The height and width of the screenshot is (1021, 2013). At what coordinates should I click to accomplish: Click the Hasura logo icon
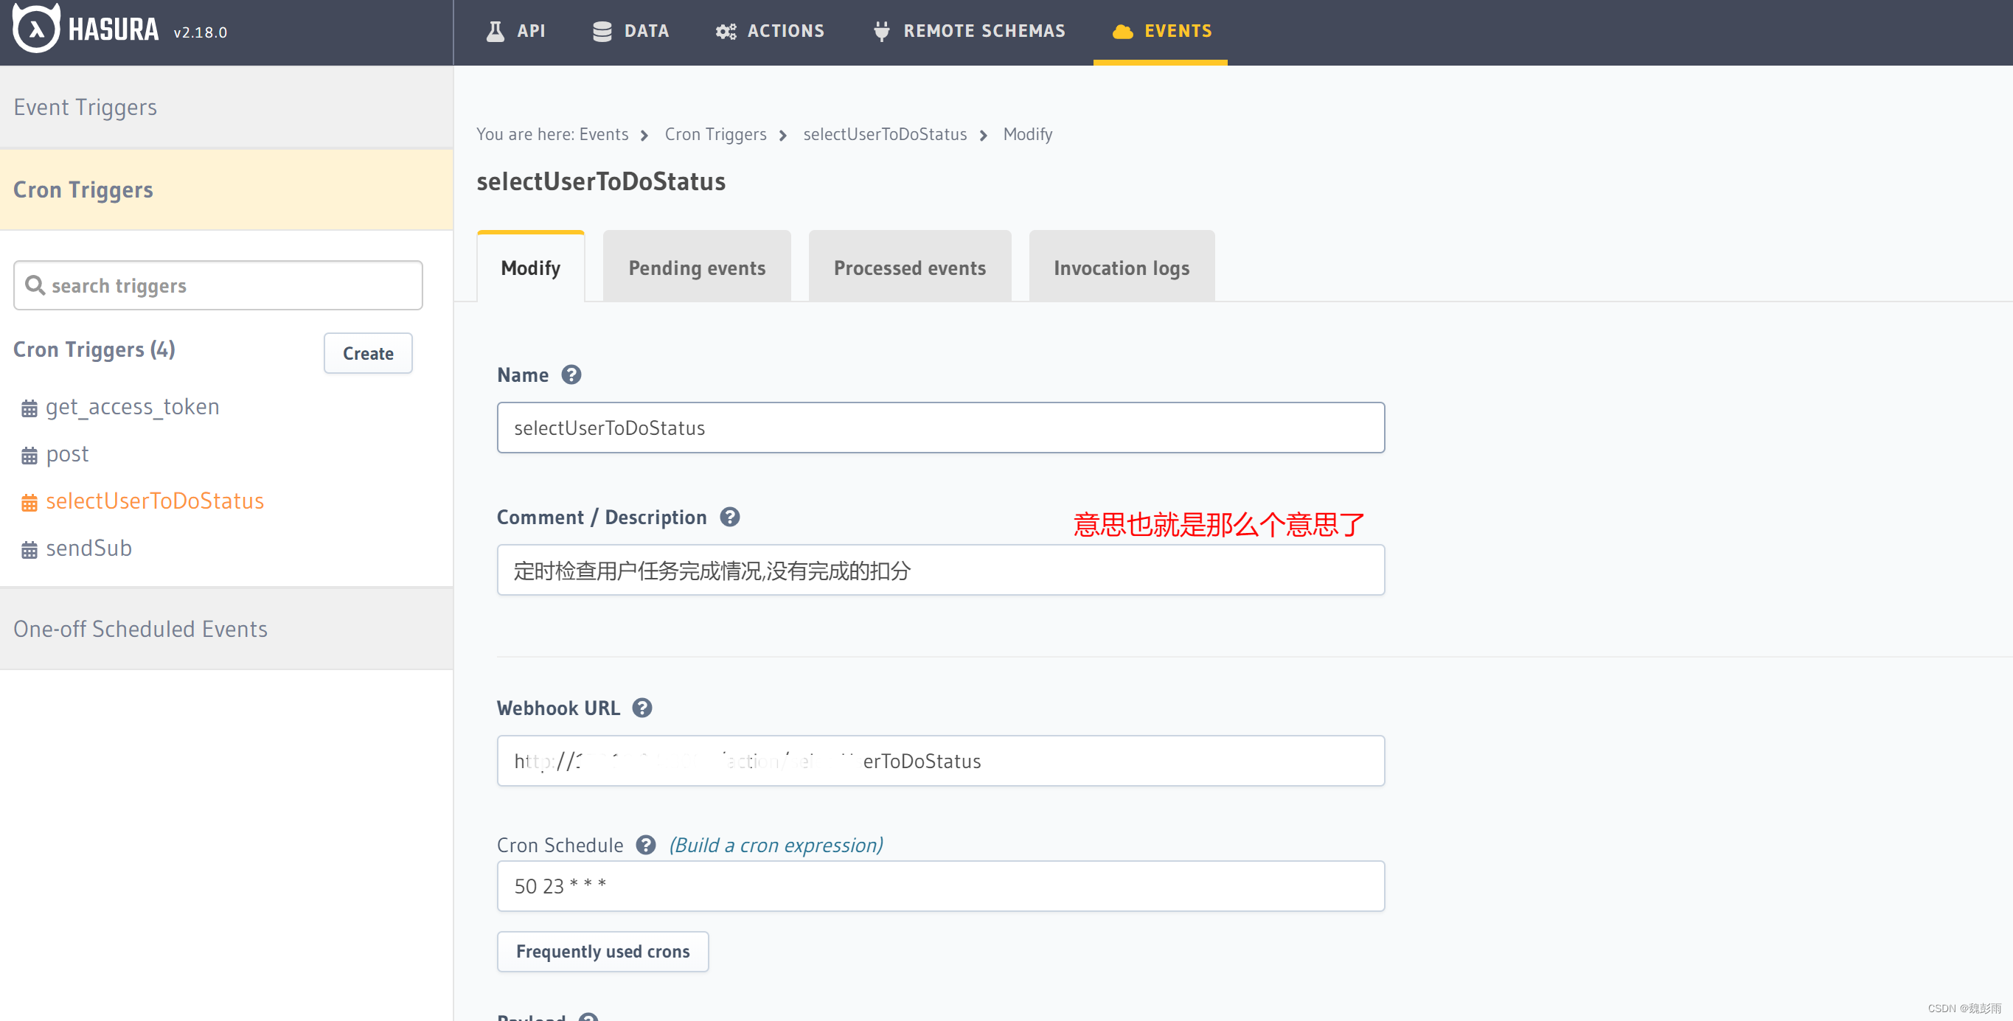pos(36,29)
